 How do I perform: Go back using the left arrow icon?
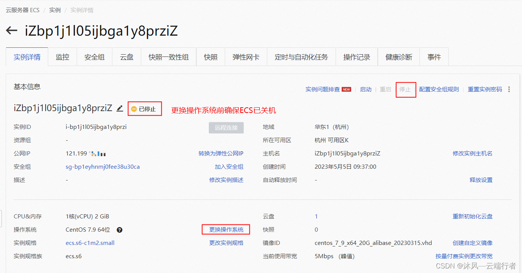pyautogui.click(x=12, y=31)
